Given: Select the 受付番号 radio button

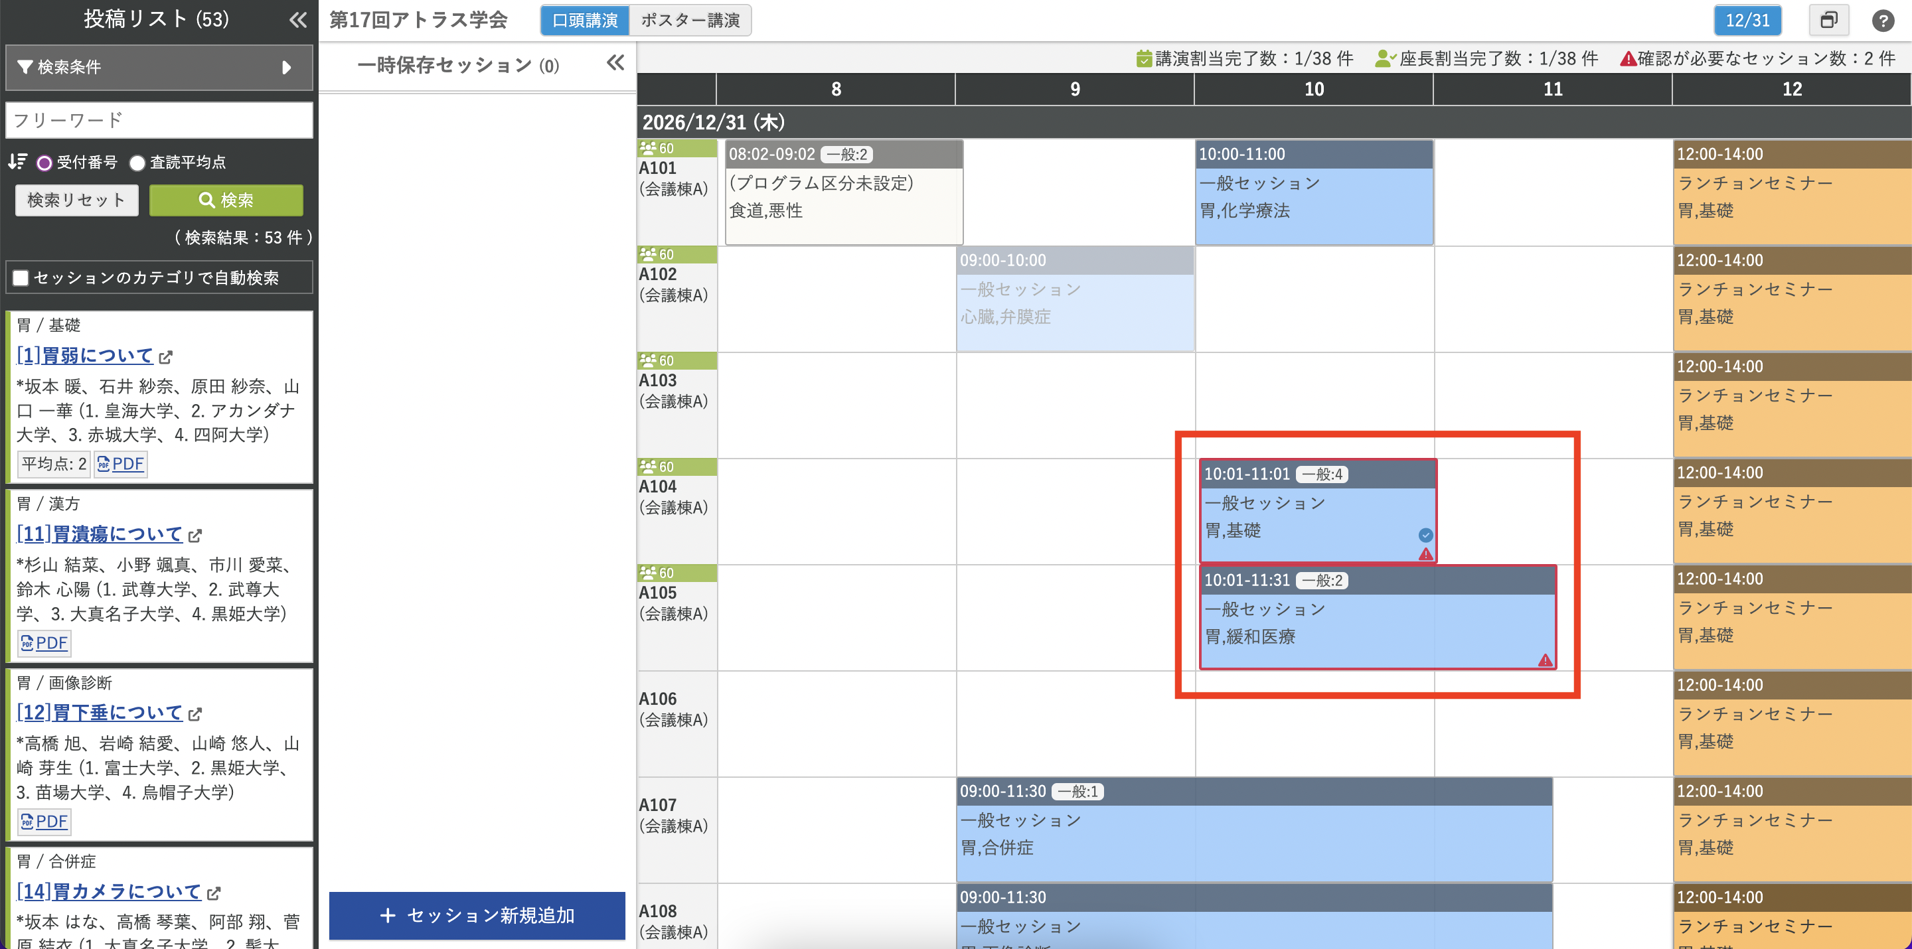Looking at the screenshot, I should (44, 163).
